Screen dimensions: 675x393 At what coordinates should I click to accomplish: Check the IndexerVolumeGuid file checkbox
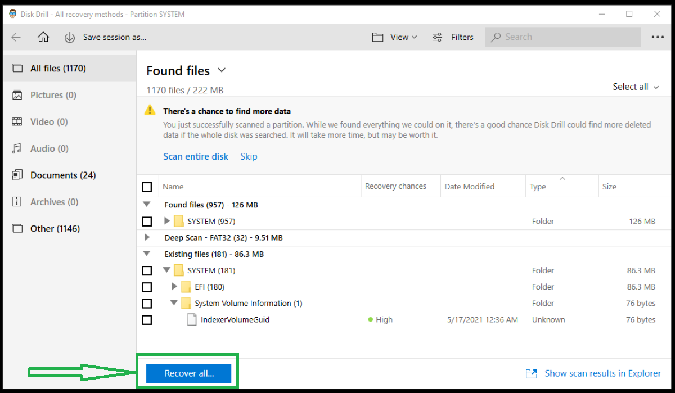tap(147, 320)
